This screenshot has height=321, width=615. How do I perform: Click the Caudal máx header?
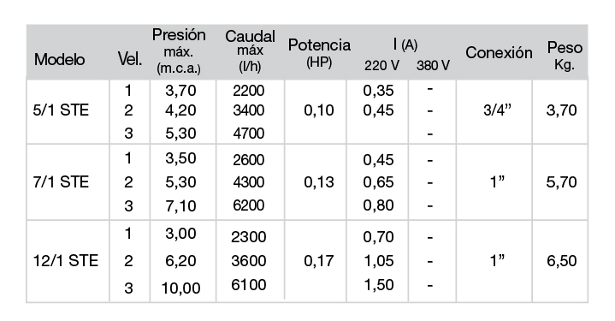click(250, 51)
